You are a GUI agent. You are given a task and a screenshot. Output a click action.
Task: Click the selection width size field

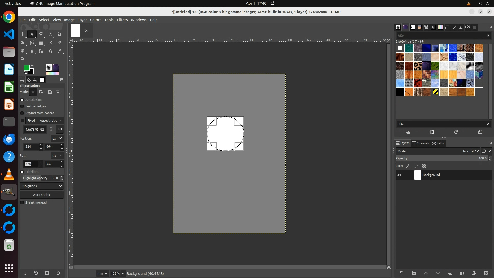coord(30,164)
